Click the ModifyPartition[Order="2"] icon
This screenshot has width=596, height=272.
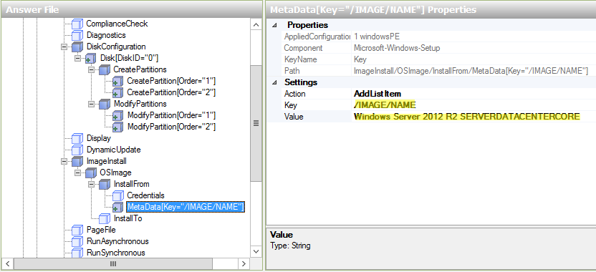[x=117, y=127]
